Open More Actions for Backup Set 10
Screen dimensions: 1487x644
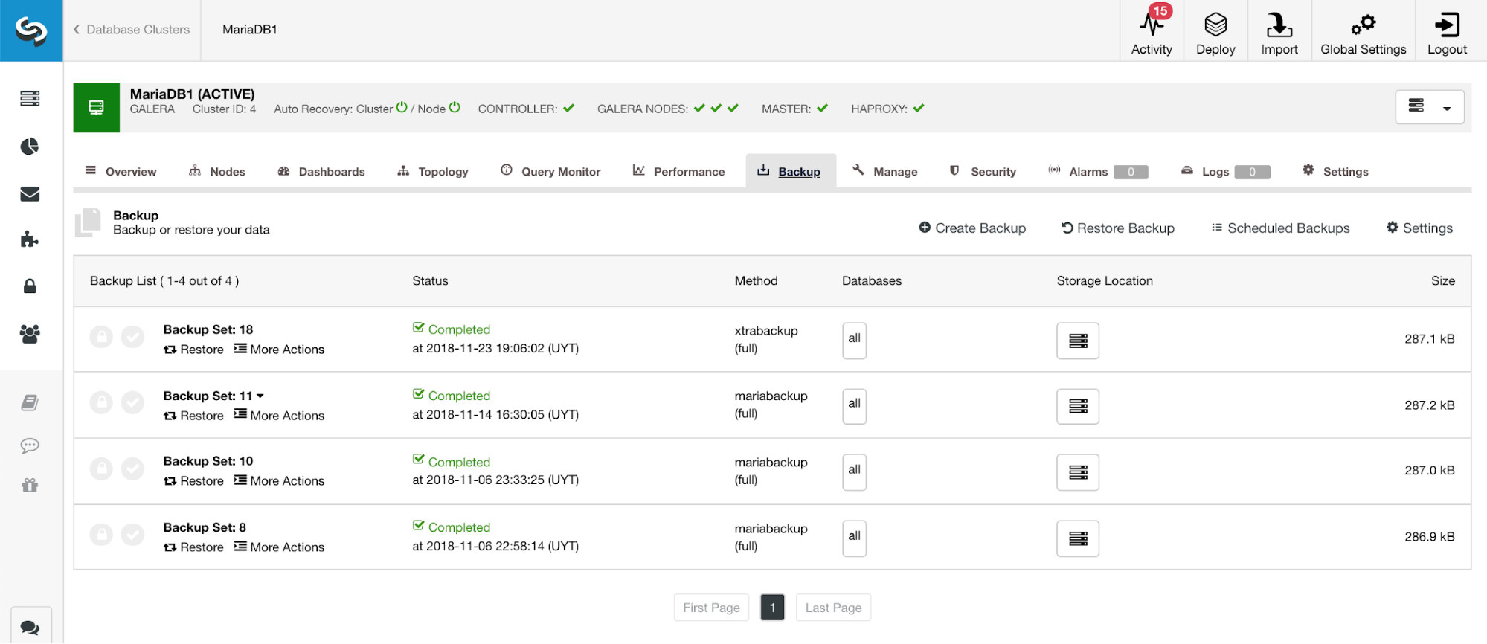click(x=280, y=481)
